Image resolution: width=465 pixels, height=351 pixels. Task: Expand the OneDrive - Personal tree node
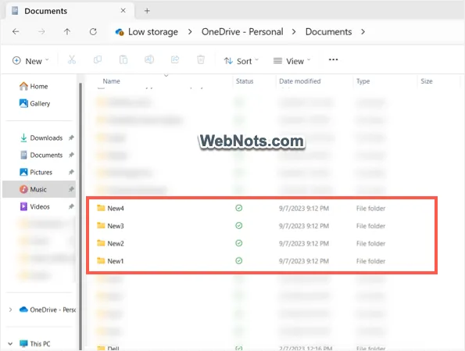pos(10,310)
